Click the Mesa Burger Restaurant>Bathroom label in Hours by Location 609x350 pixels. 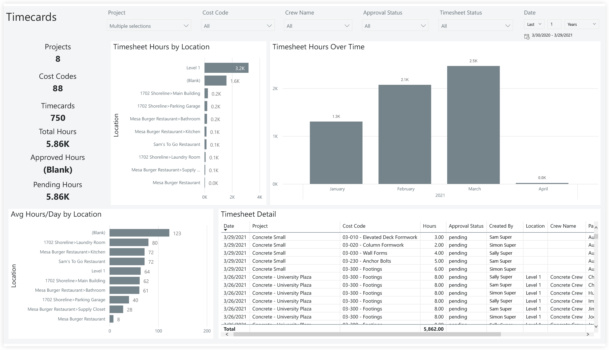(165, 119)
